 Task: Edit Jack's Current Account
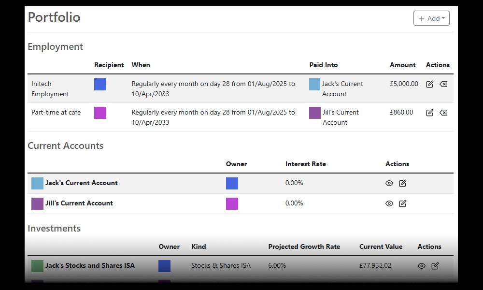(403, 183)
